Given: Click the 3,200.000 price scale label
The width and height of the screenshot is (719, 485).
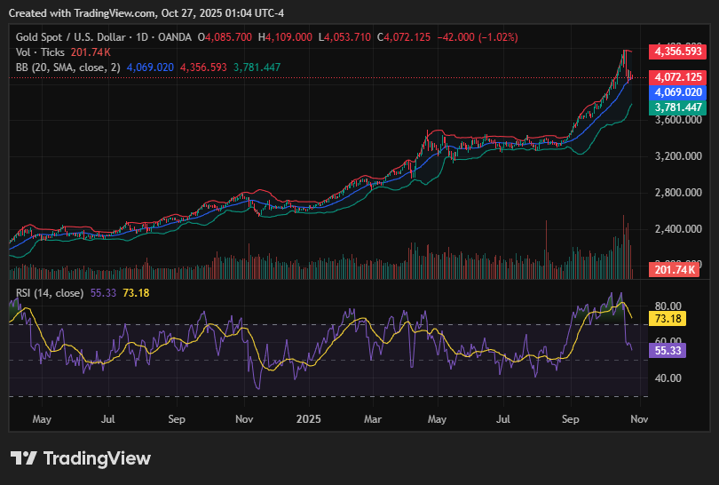Looking at the screenshot, I should pos(678,156).
